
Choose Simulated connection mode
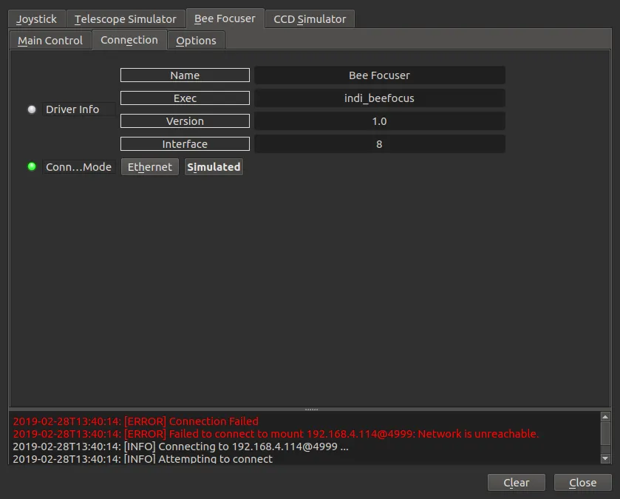pos(214,167)
